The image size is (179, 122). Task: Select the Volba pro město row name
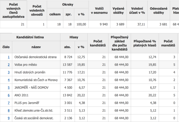pyautogui.click(x=36, y=65)
